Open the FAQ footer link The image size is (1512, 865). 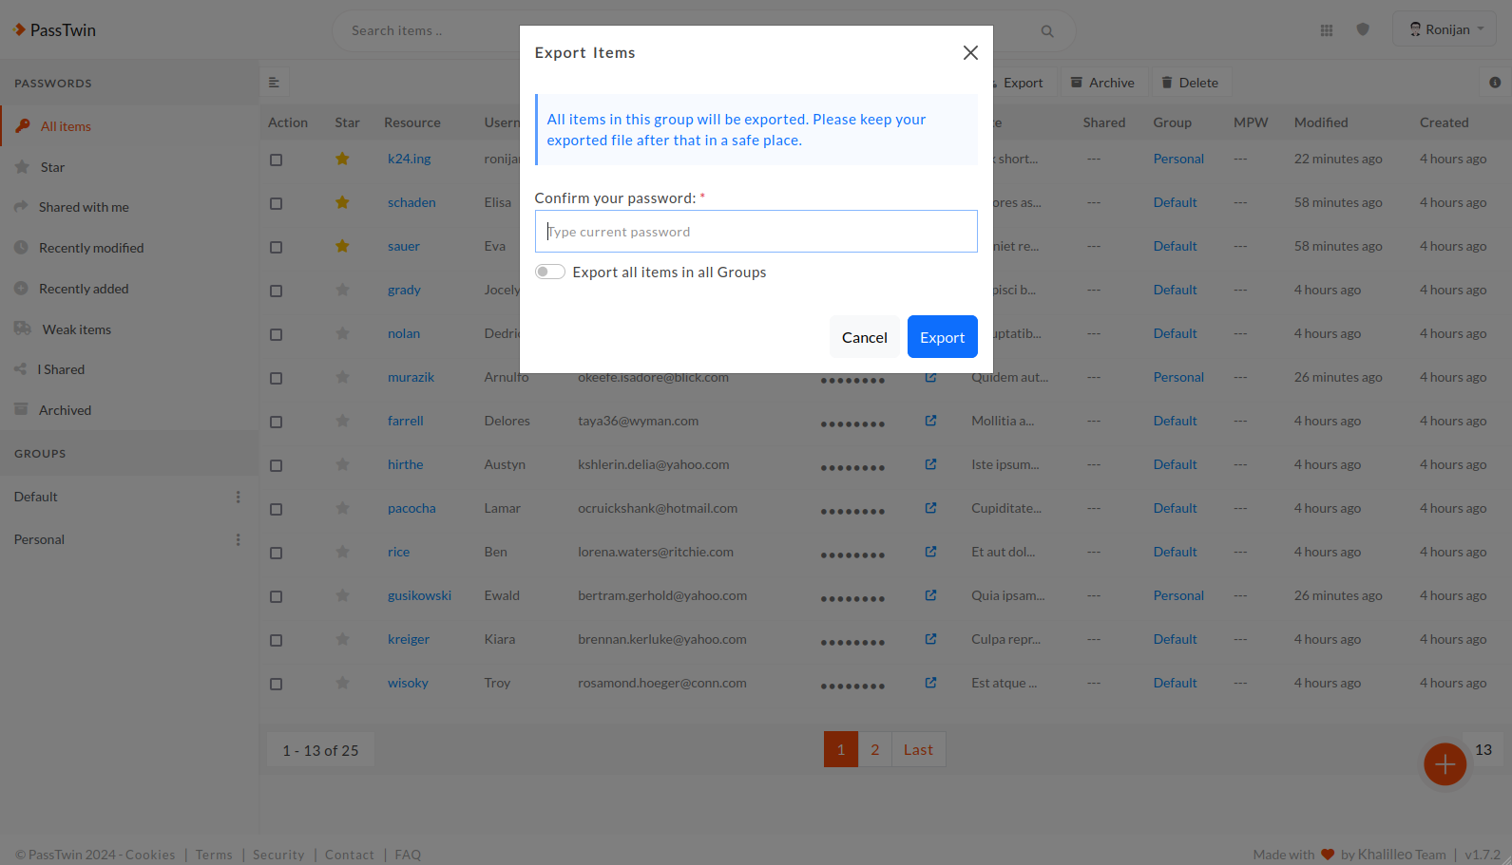pos(408,855)
